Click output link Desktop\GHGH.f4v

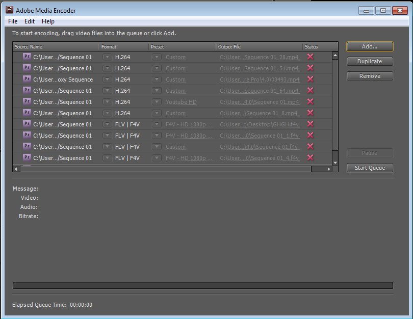click(x=260, y=124)
